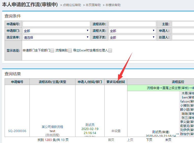This screenshot has height=143, width=194.
Task: Expand the 申请部门 dropdown
Action: tap(56, 31)
